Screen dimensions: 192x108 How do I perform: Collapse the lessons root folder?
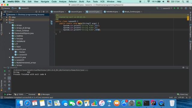[x=4, y=15]
